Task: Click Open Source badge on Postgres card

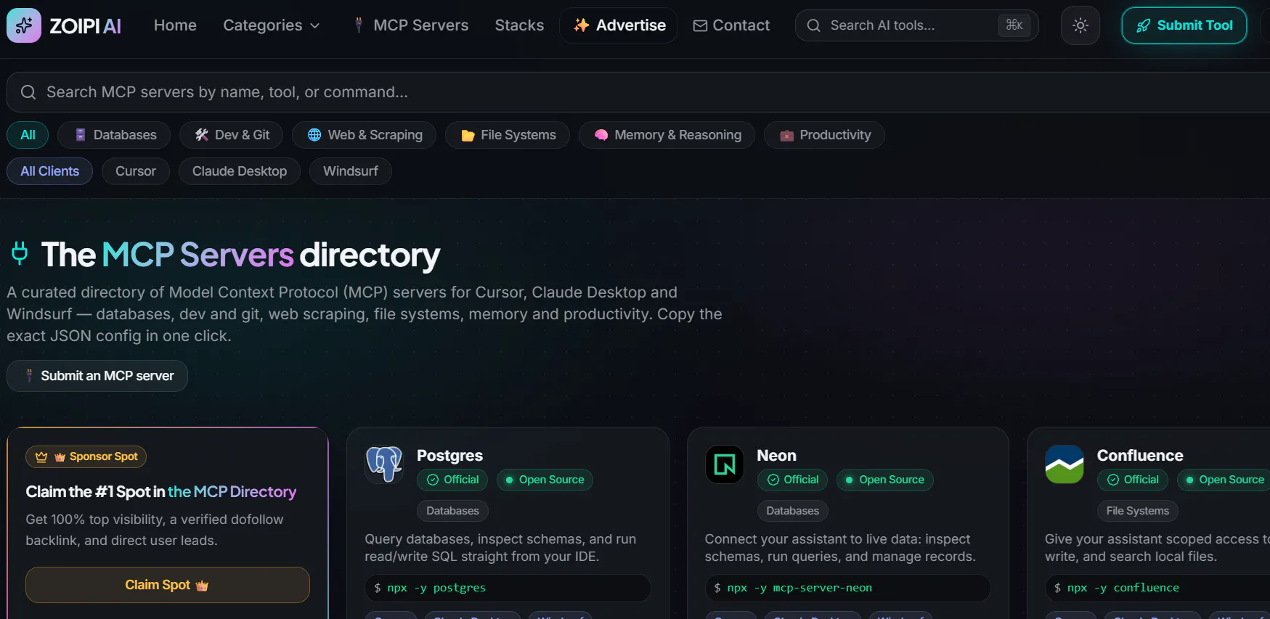Action: [545, 480]
